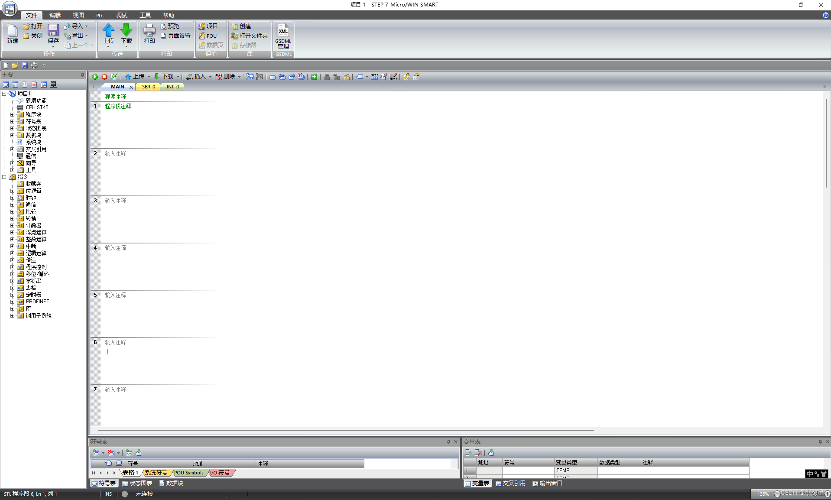This screenshot has width=831, height=500.
Task: Select the Run (green start) toolbar icon
Action: tap(94, 77)
